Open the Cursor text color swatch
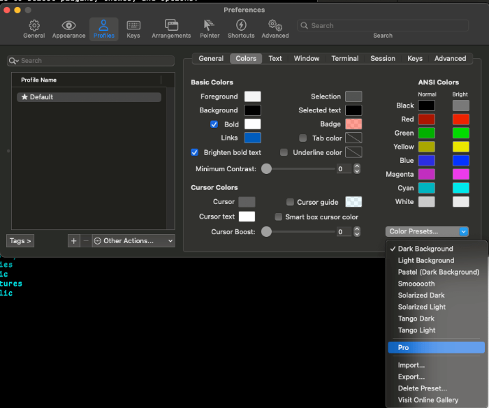Screen dimensions: 489x408 (x=247, y=217)
